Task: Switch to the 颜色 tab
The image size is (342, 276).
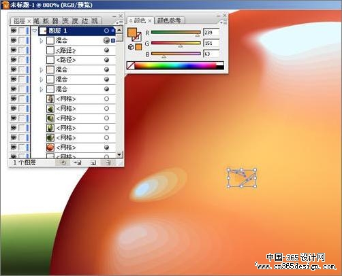Action: pyautogui.click(x=140, y=20)
